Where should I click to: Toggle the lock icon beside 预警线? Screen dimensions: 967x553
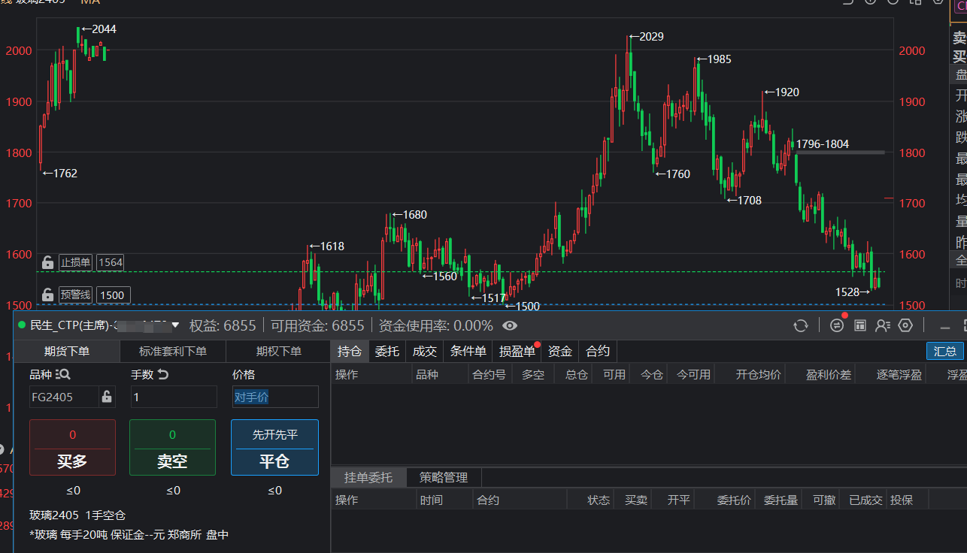pyautogui.click(x=47, y=295)
